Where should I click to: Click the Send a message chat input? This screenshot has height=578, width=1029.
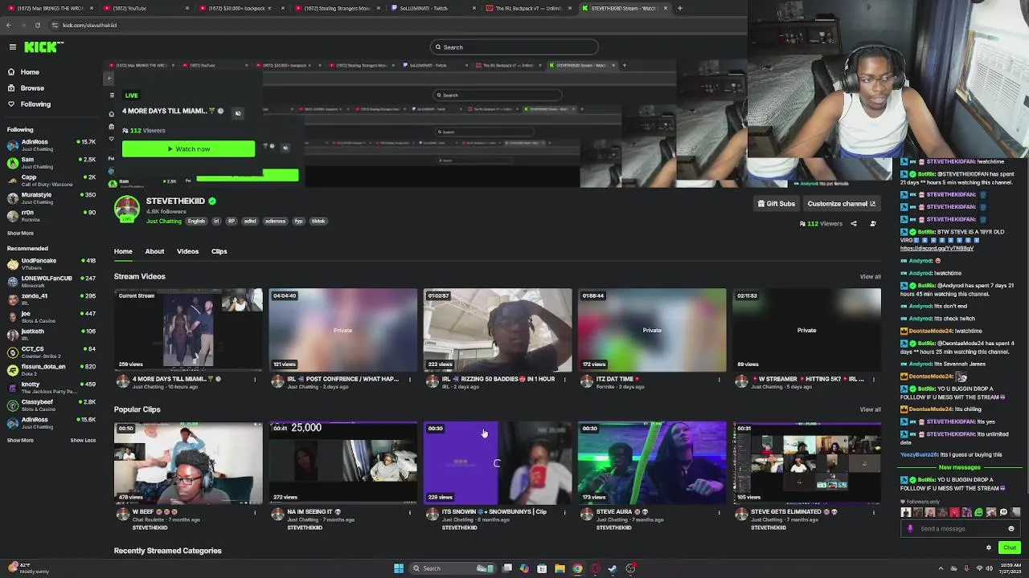(x=960, y=529)
